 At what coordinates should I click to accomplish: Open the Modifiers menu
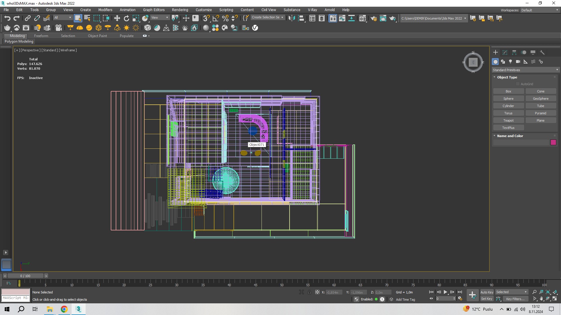pos(105,10)
